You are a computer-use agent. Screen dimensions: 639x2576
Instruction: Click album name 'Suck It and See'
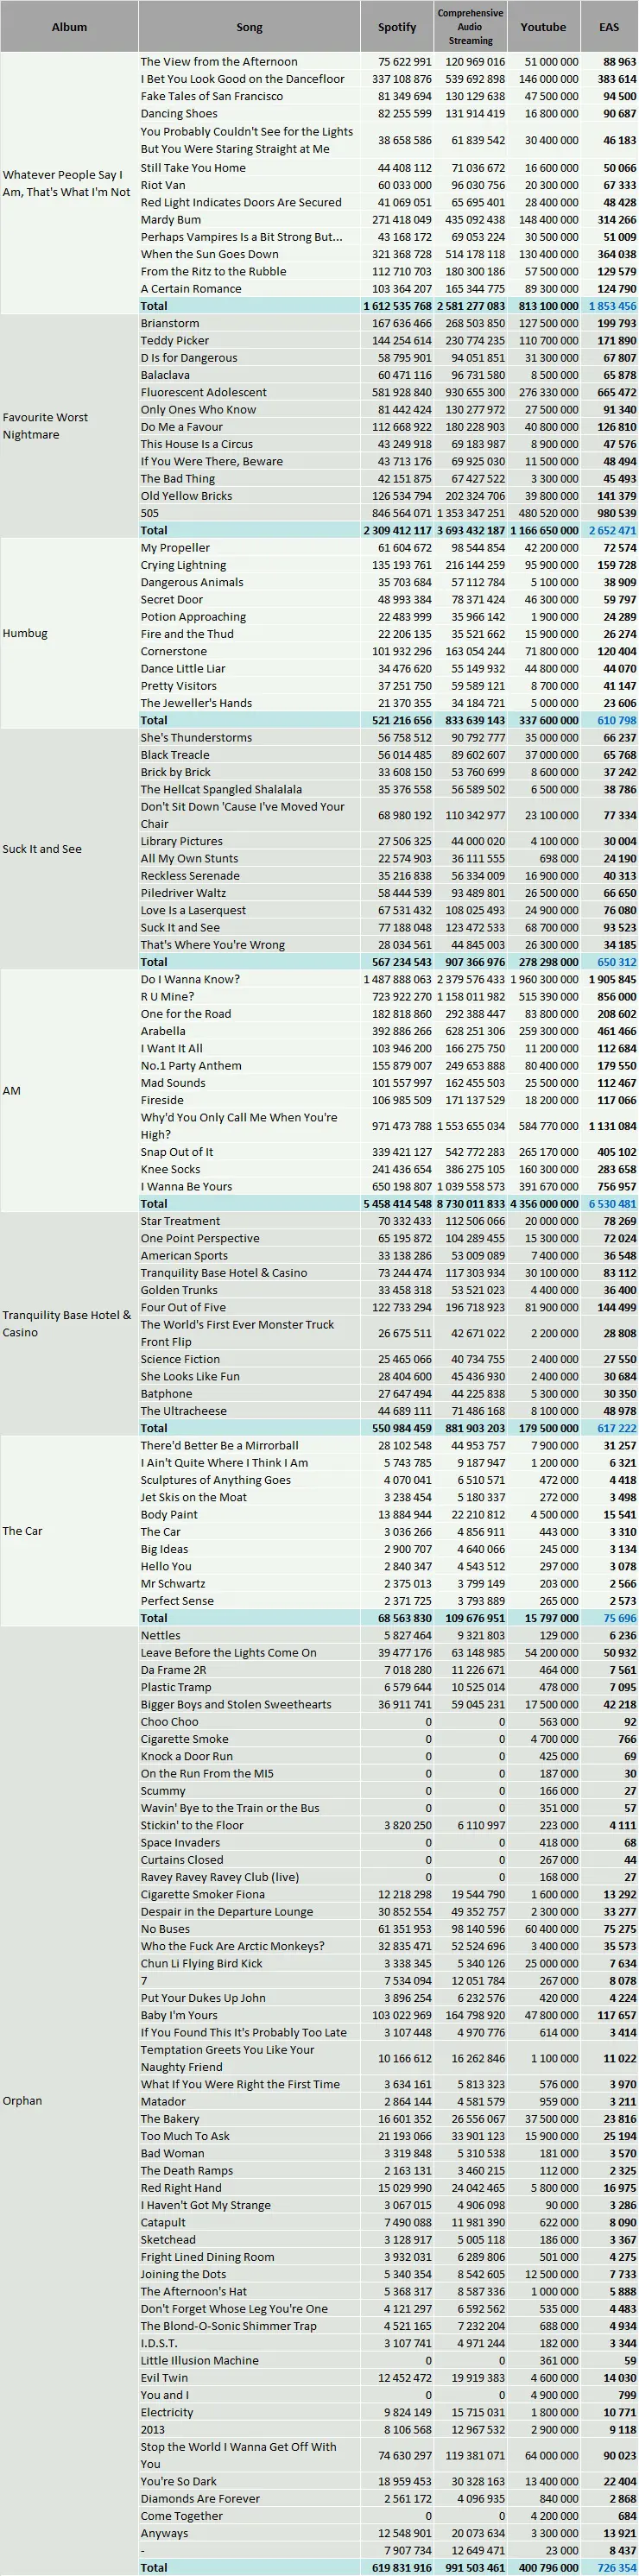pyautogui.click(x=42, y=849)
